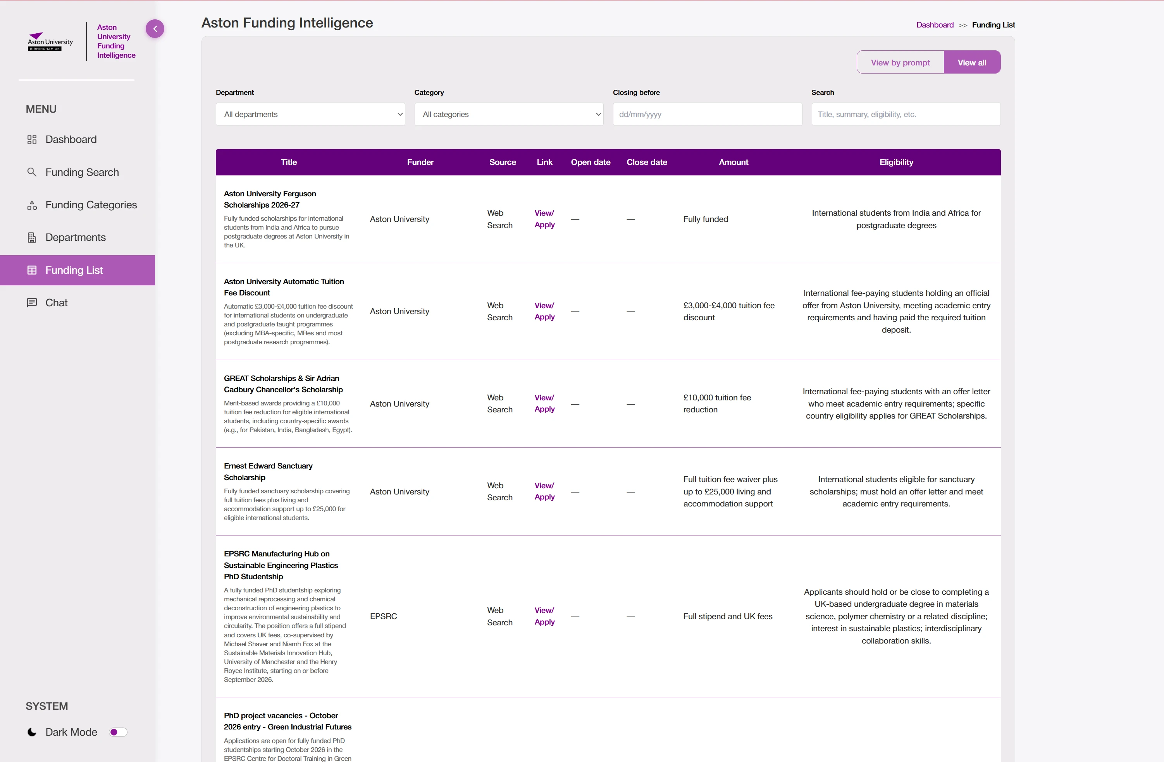This screenshot has width=1164, height=762.
Task: Click the Closing before date field
Action: 707,114
